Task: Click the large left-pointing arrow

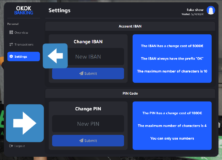Action: point(55,56)
